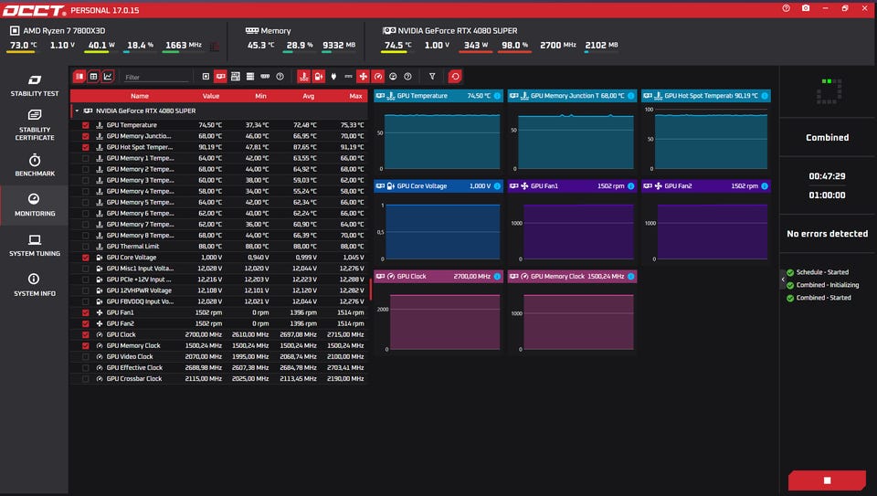Toggle the usage gauge sensor filter
This screenshot has width=877, height=496.
click(393, 77)
